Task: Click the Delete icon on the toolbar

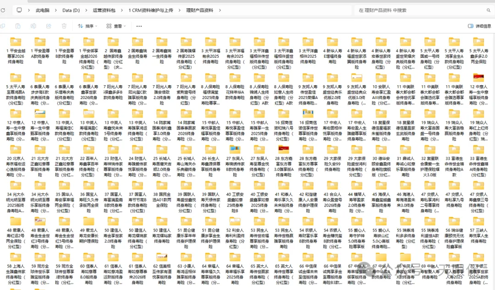Action: click(64, 27)
